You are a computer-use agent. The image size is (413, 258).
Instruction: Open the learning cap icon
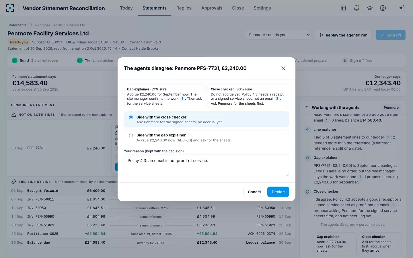pos(370,8)
